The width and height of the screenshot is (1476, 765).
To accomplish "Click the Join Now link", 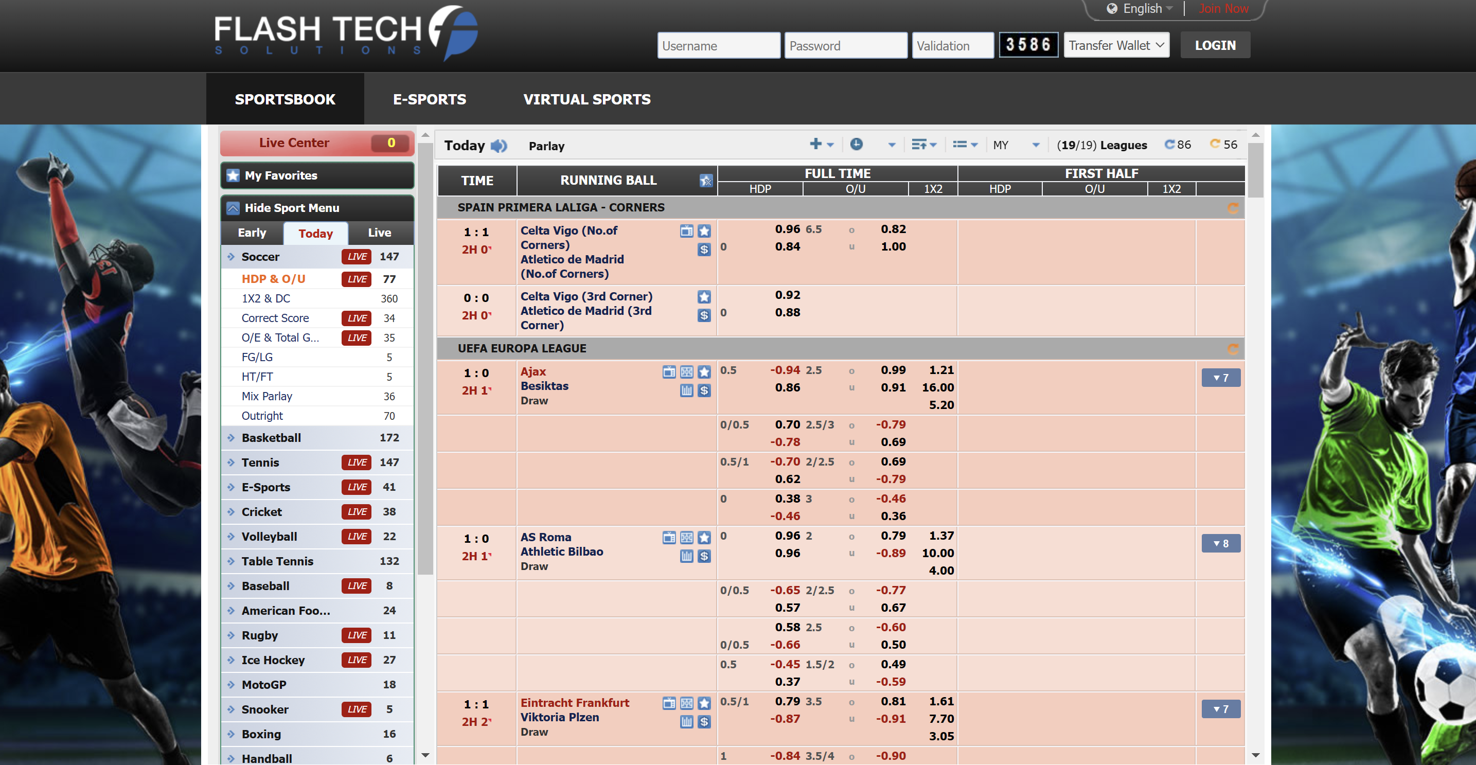I will point(1223,9).
